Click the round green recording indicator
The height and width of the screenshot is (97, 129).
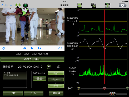tap(26, 5)
